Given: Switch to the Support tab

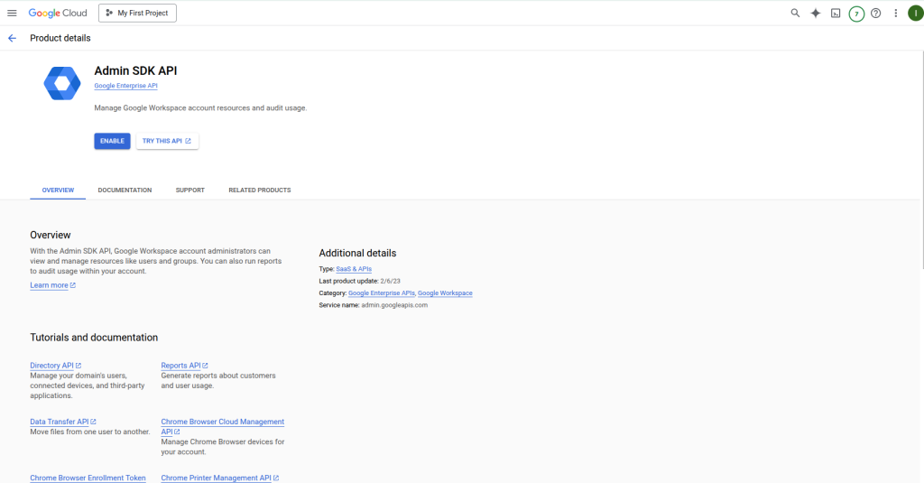Looking at the screenshot, I should (189, 190).
